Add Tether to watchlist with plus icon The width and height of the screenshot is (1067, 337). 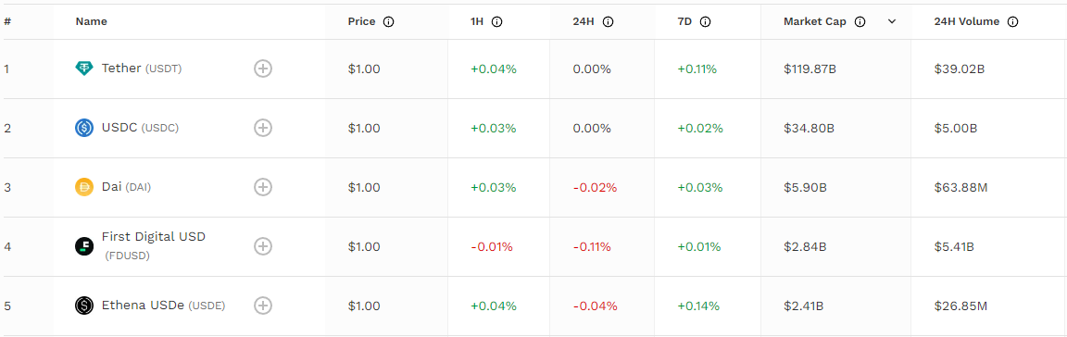(x=263, y=69)
